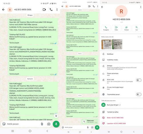Open Notifikasi settings
Viewport: 143px width, 134px height.
(x=121, y=54)
